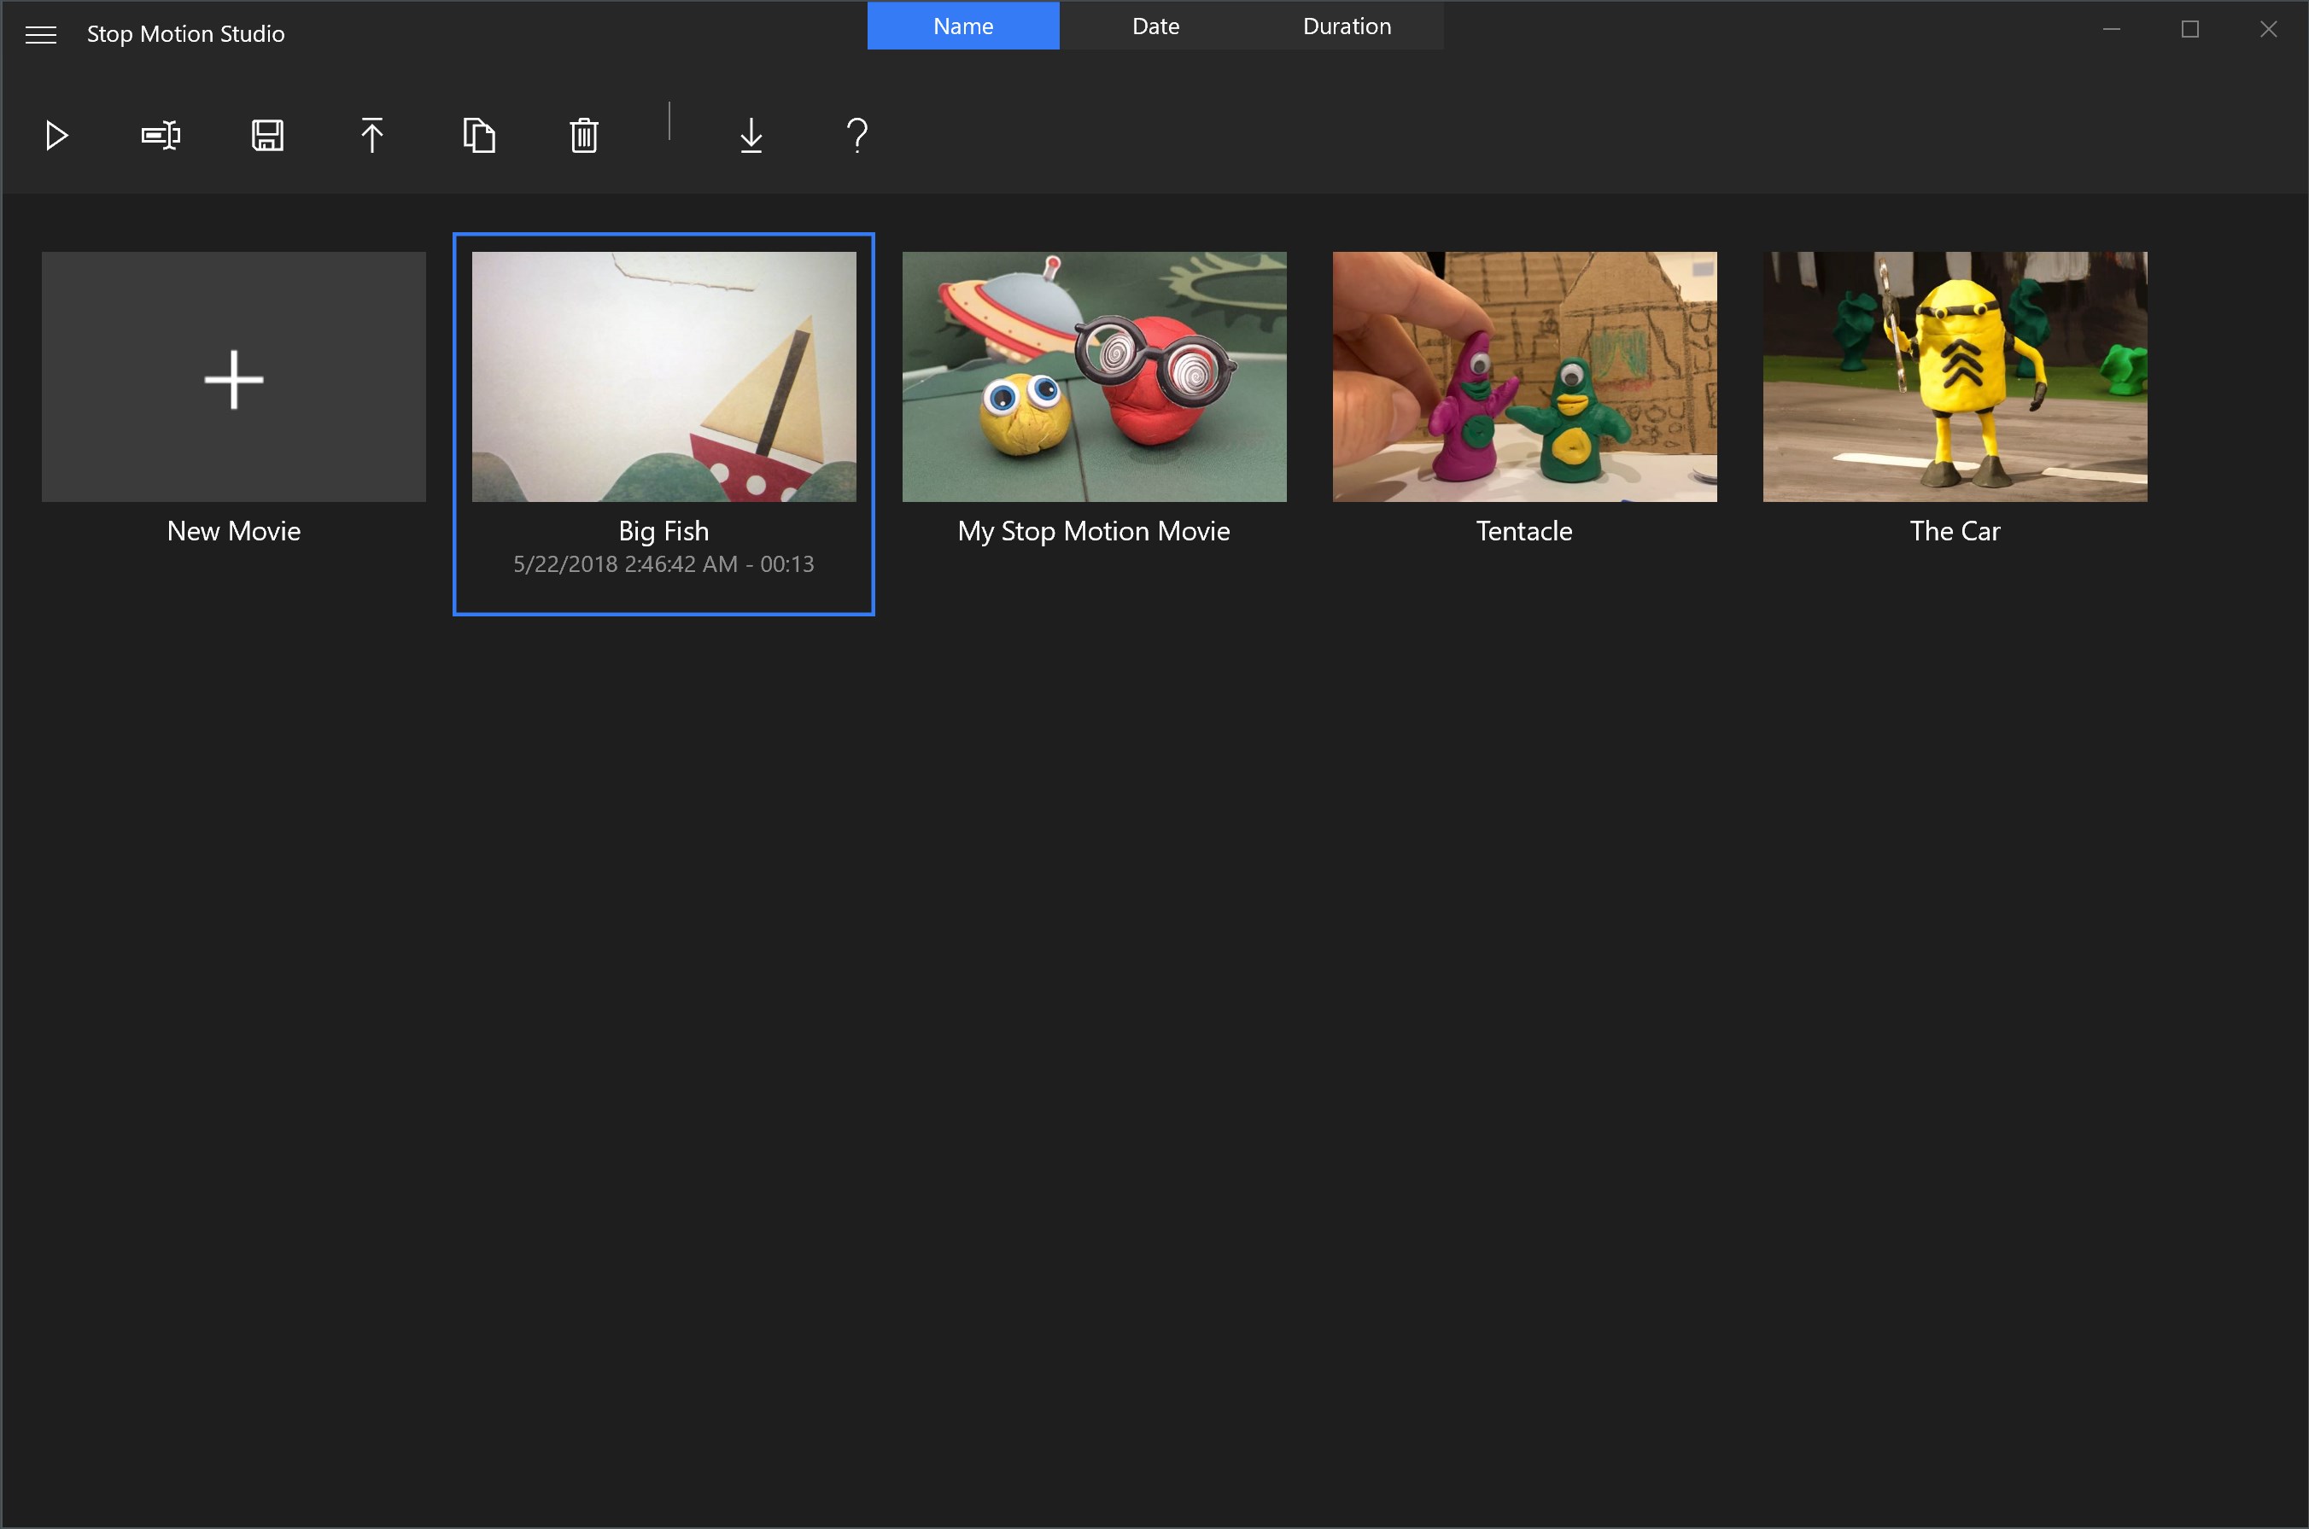Image resolution: width=2309 pixels, height=1529 pixels.
Task: Click the import download arrow icon
Action: 751,136
